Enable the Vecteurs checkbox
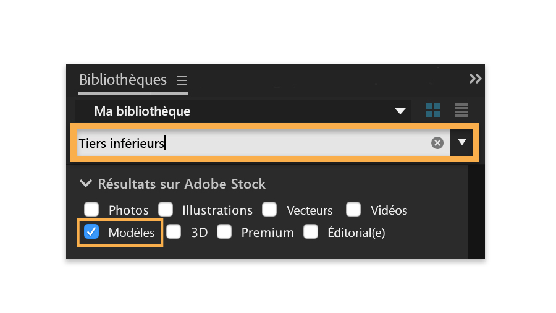The image size is (556, 313). tap(269, 210)
